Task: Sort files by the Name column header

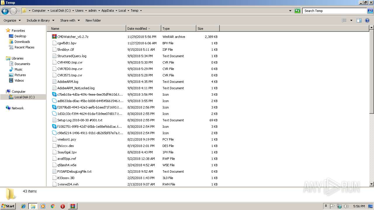Action: point(86,29)
